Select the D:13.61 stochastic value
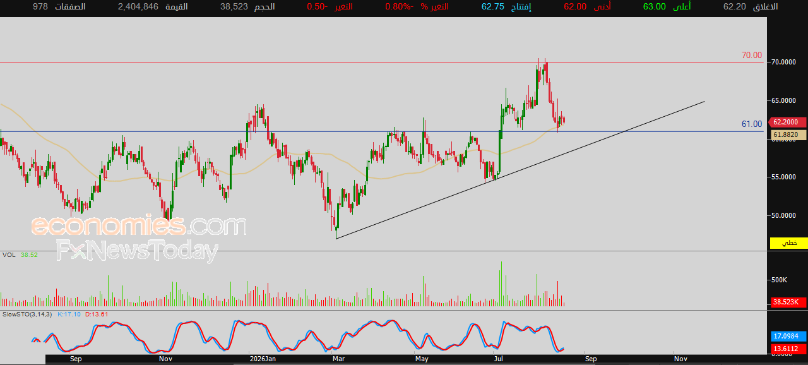 click(x=97, y=314)
